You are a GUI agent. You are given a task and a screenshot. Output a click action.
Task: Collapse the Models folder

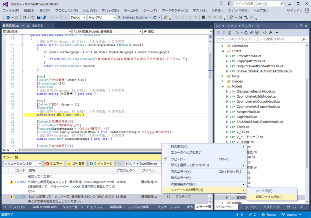222,86
